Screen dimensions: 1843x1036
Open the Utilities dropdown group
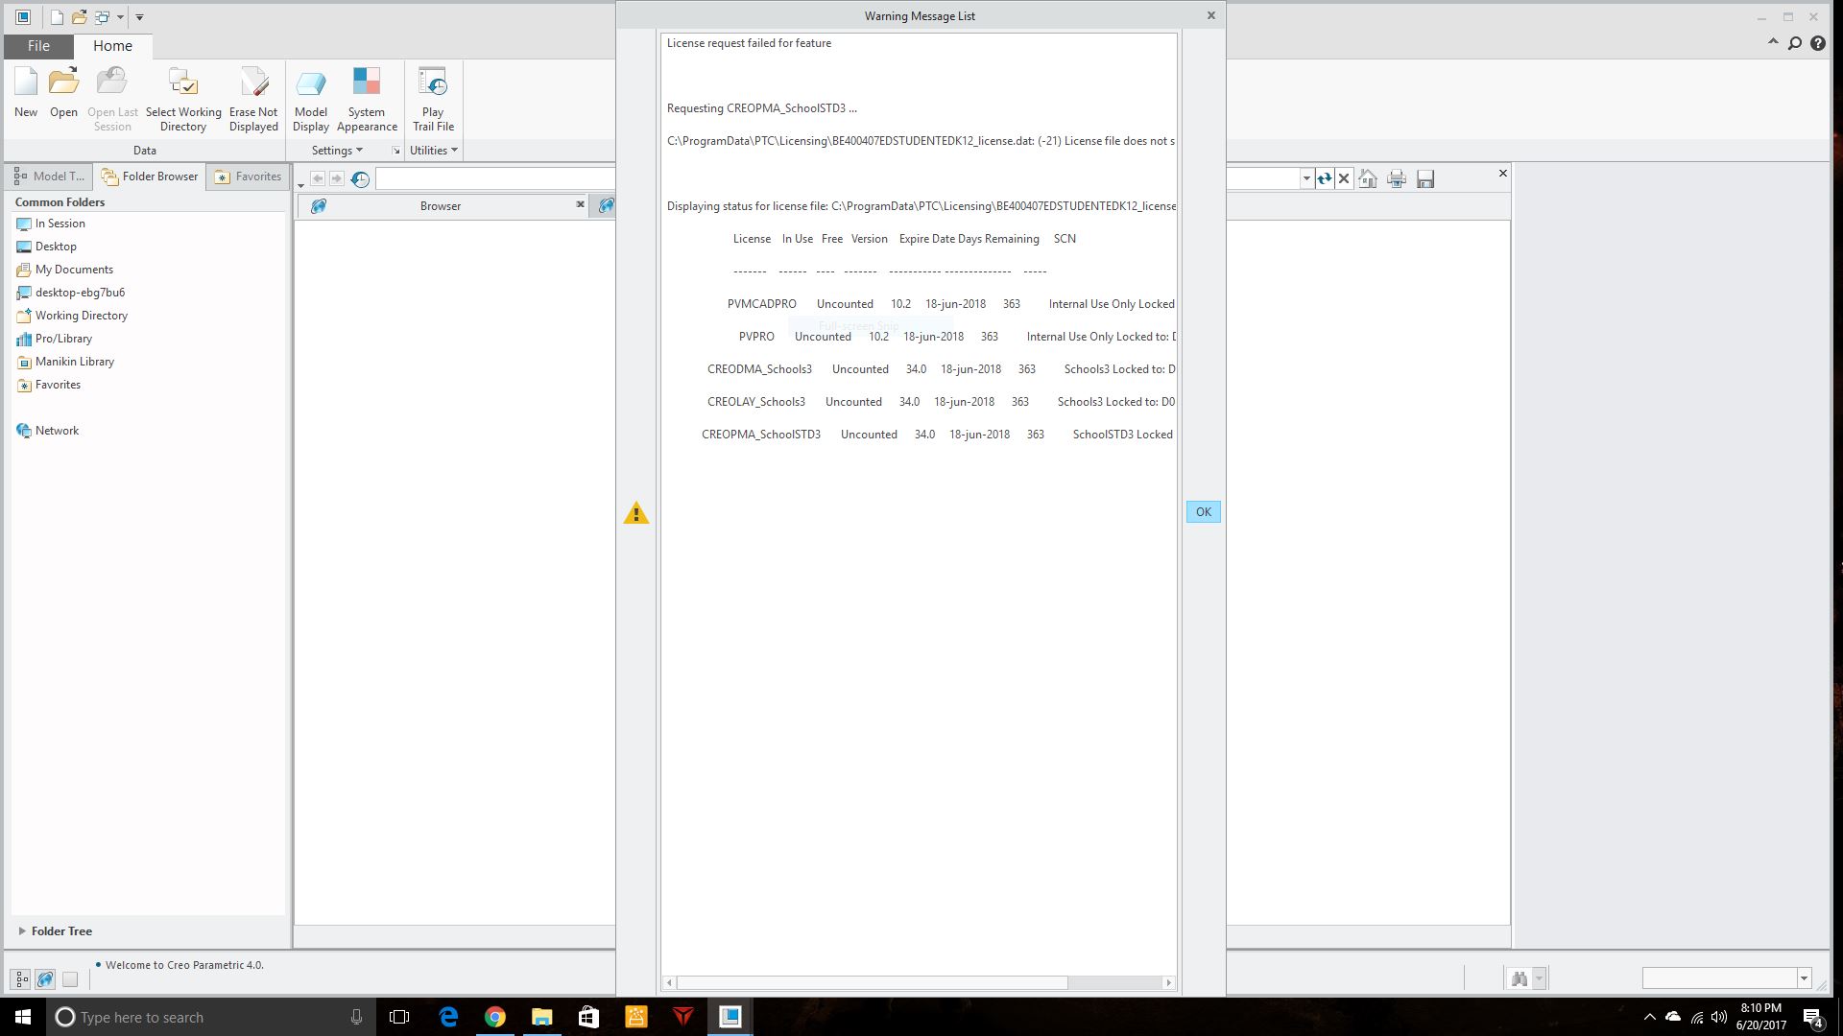(434, 151)
